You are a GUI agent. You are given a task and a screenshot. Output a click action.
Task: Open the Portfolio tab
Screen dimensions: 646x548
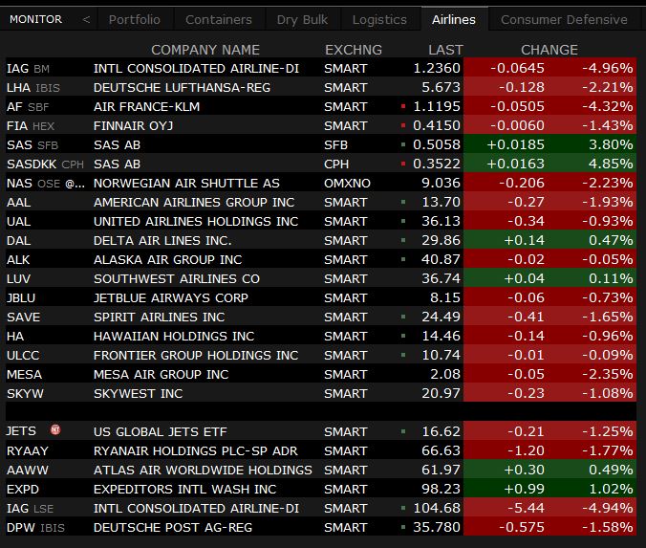point(135,19)
